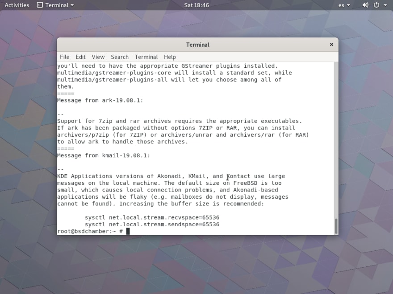The width and height of the screenshot is (393, 294).
Task: Click the power icon in top bar
Action: point(376,5)
